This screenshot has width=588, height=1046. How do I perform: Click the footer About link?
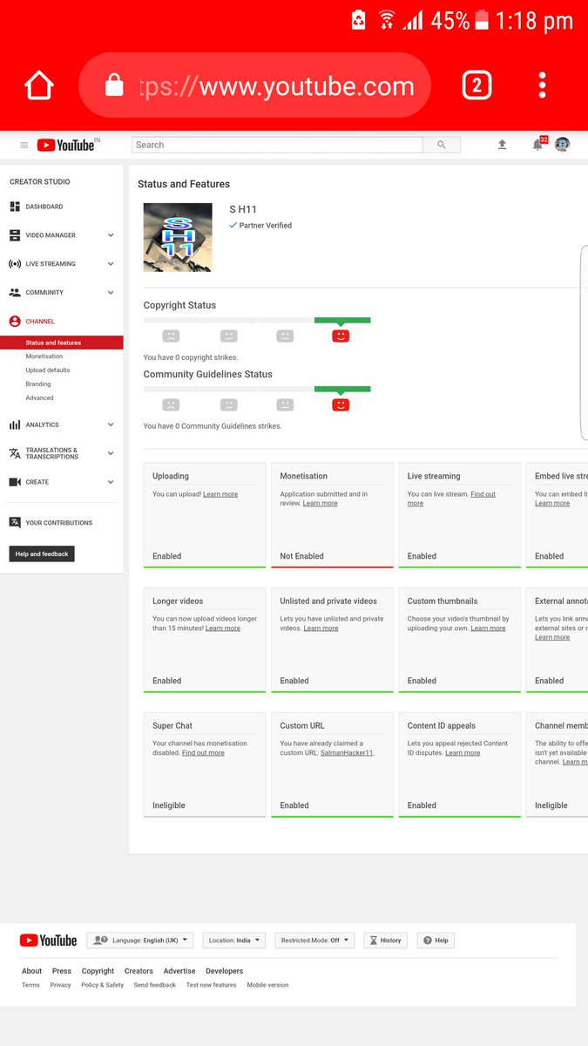pos(31,971)
